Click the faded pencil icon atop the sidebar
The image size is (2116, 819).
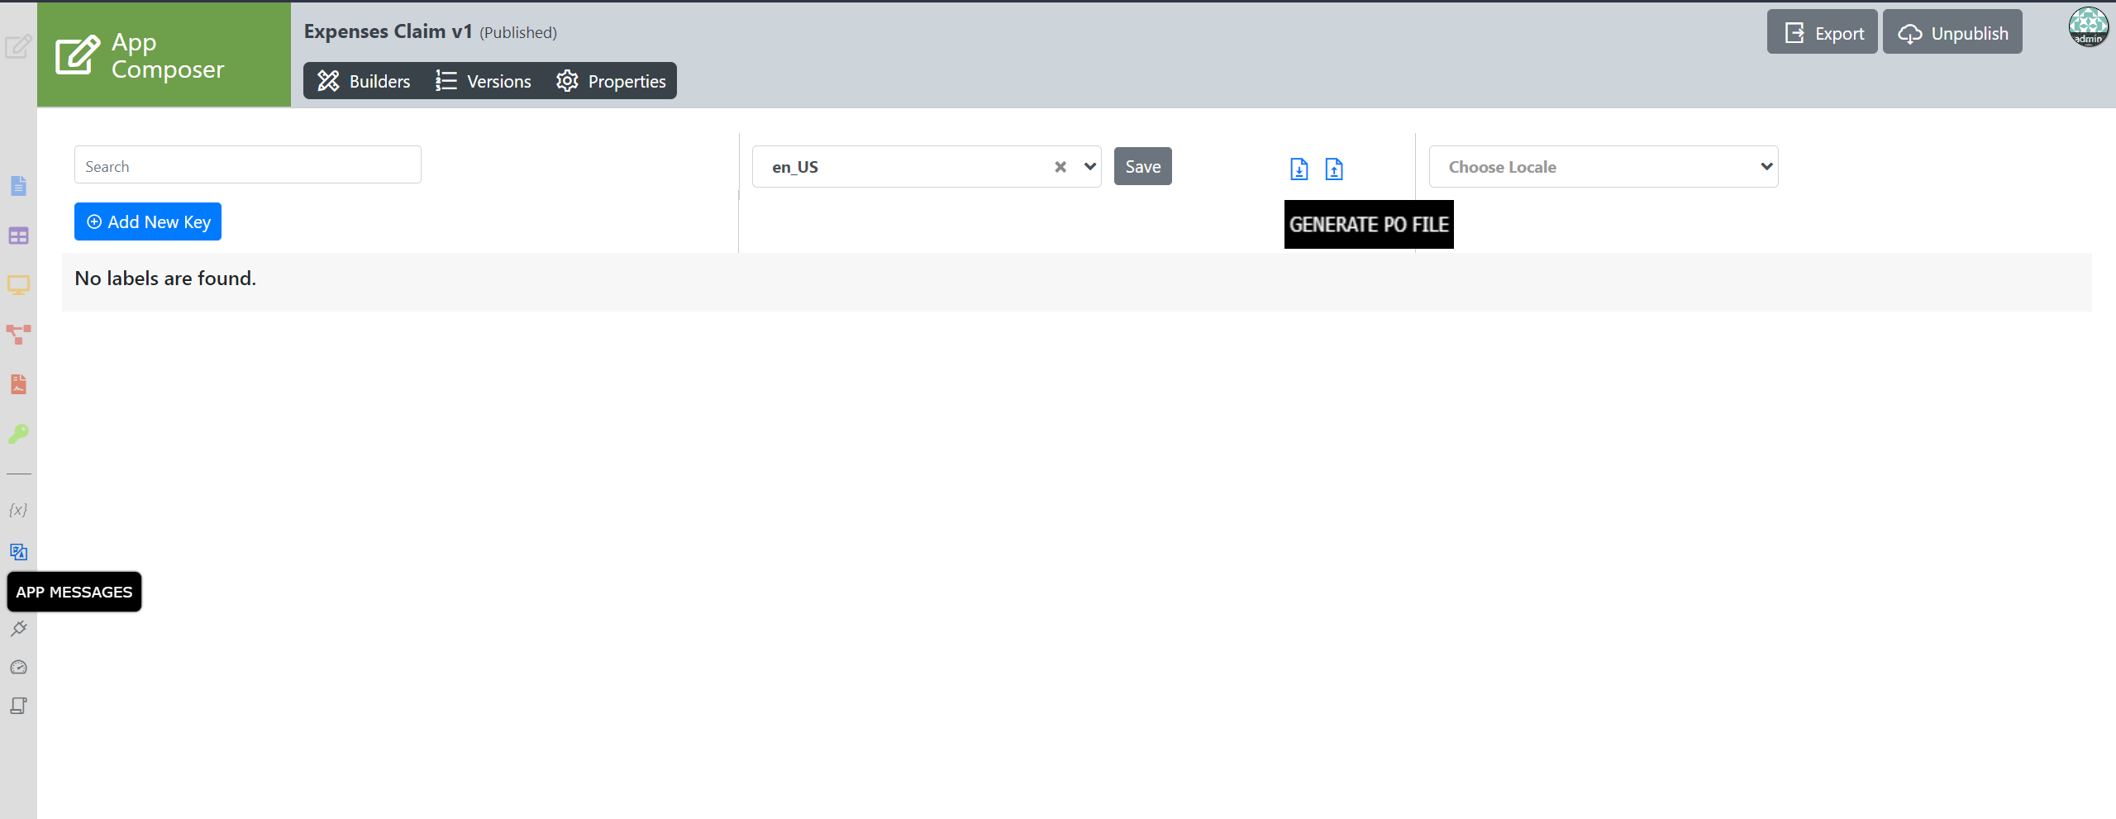(18, 46)
